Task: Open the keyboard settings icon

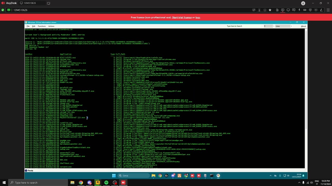Action: coord(305,10)
